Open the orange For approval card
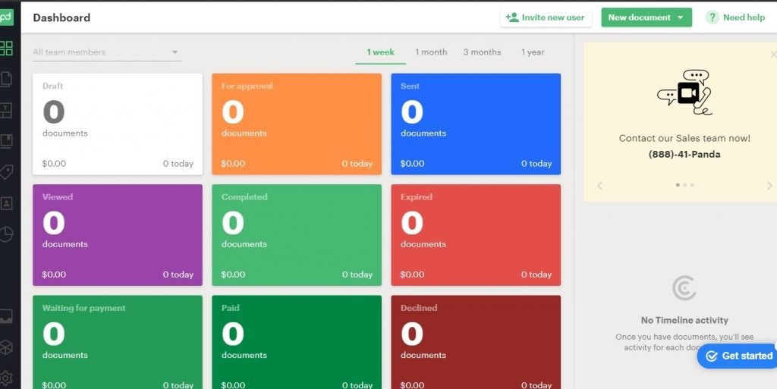 297,124
